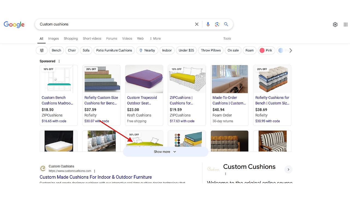Screen dimensions: 350x197
Task: Open the Google apps grid
Action: click(x=346, y=25)
